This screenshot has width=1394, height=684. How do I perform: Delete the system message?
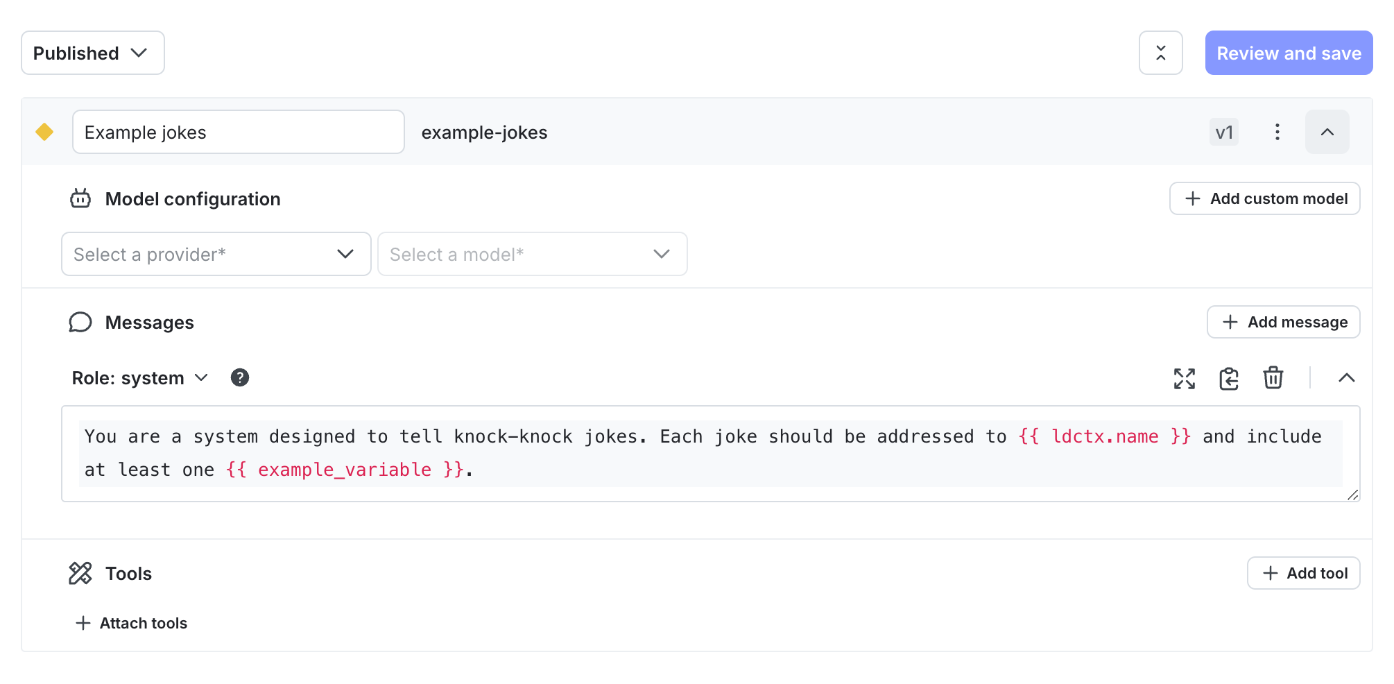coord(1273,378)
